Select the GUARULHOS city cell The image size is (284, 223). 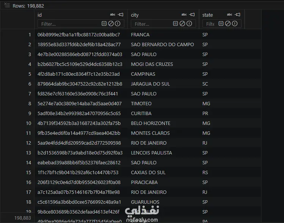(145, 202)
